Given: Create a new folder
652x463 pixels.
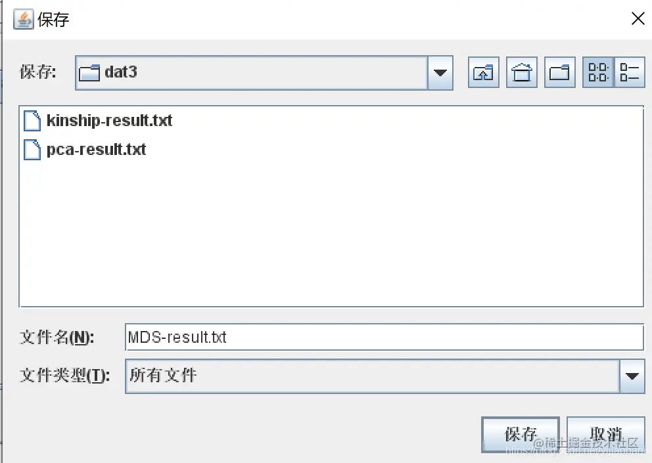Looking at the screenshot, I should coord(560,72).
